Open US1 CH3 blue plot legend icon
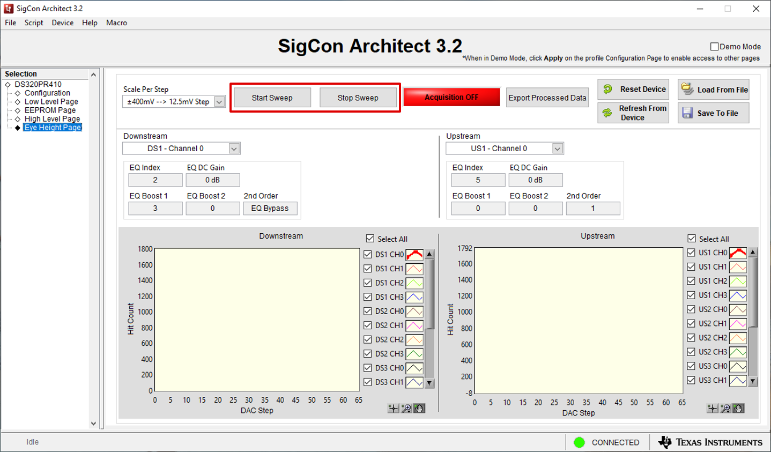 pyautogui.click(x=738, y=295)
